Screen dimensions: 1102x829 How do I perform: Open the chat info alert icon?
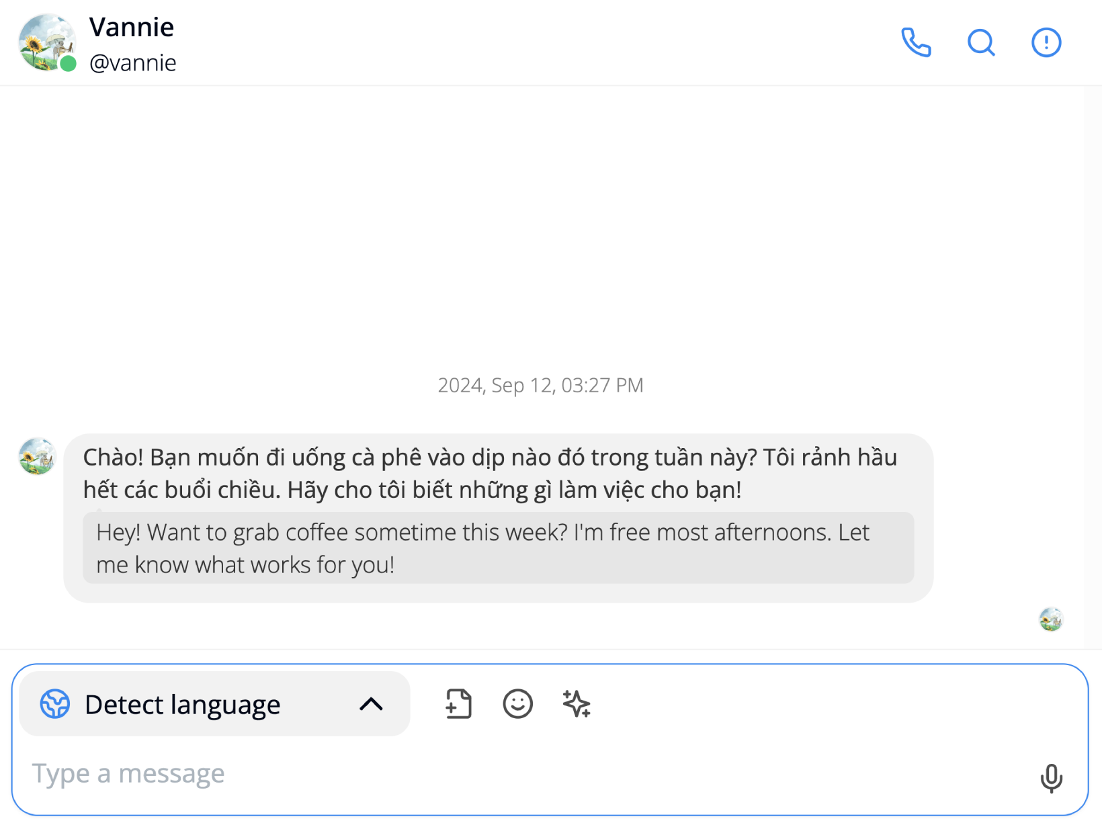click(1046, 42)
